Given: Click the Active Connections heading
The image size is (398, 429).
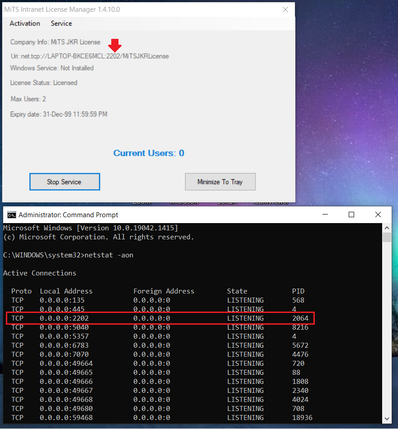Looking at the screenshot, I should [40, 273].
